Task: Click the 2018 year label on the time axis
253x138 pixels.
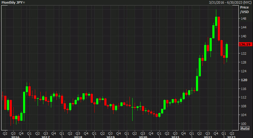Action: click(78, 137)
